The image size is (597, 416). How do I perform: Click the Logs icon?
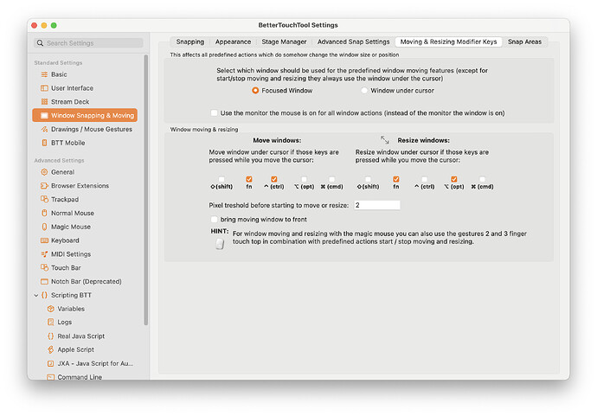(51, 322)
